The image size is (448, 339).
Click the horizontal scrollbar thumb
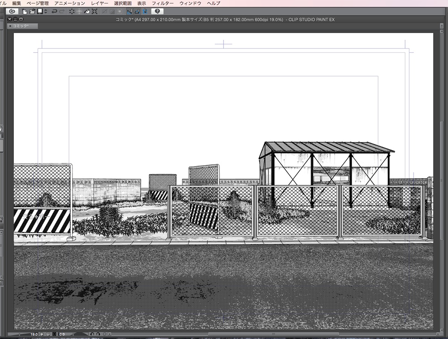click(x=273, y=334)
